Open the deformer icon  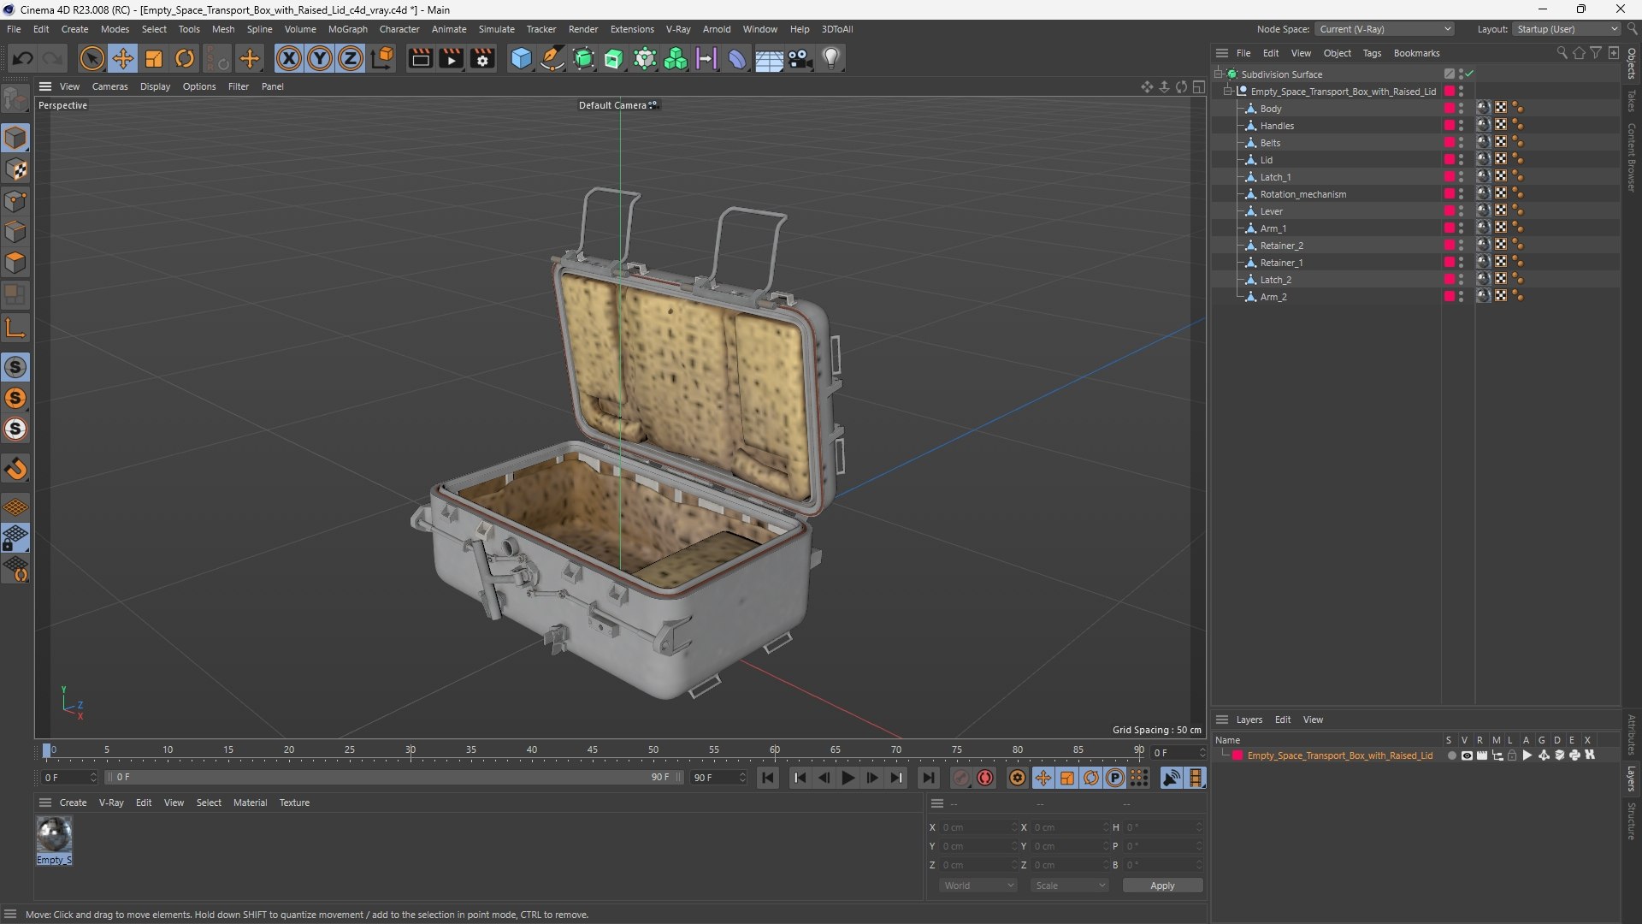[x=737, y=58]
